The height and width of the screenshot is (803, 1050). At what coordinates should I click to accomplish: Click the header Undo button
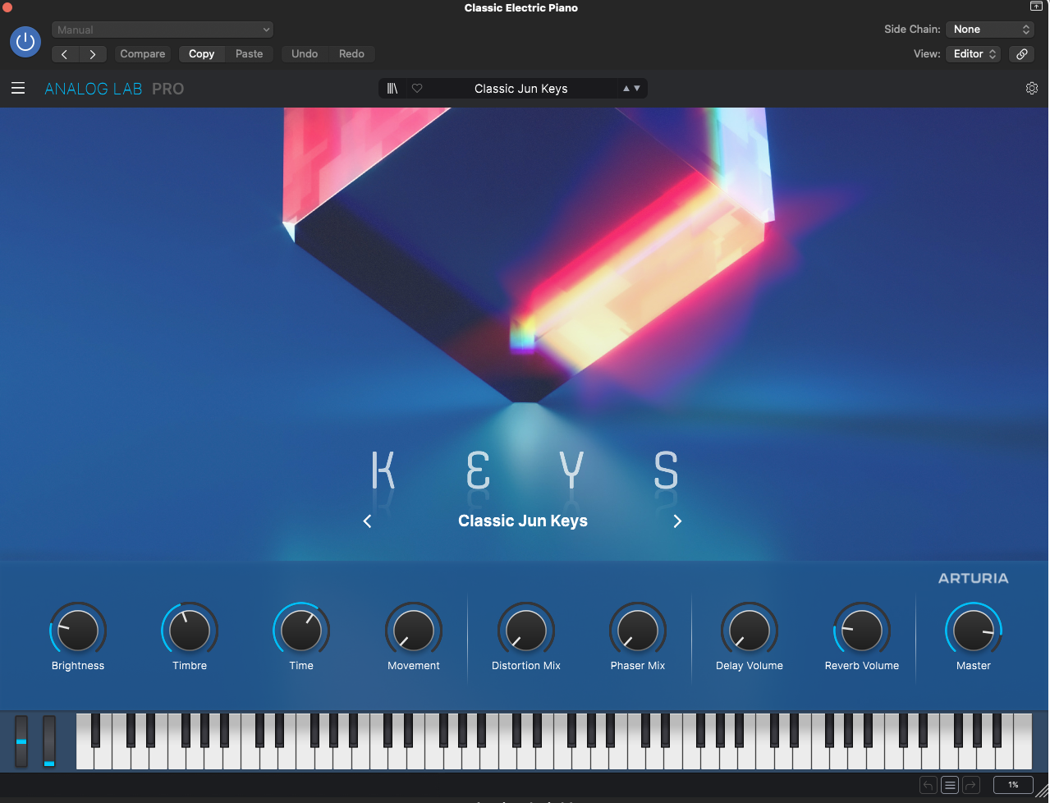305,54
